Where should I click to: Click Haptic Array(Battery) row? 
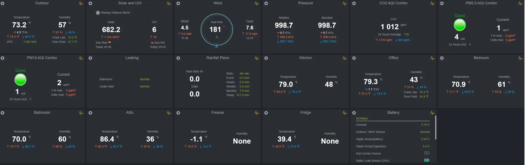click(393, 139)
